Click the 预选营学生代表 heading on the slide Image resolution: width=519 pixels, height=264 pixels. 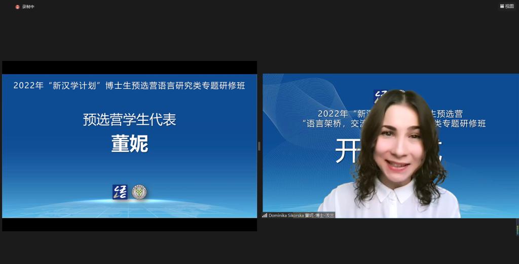tap(130, 120)
